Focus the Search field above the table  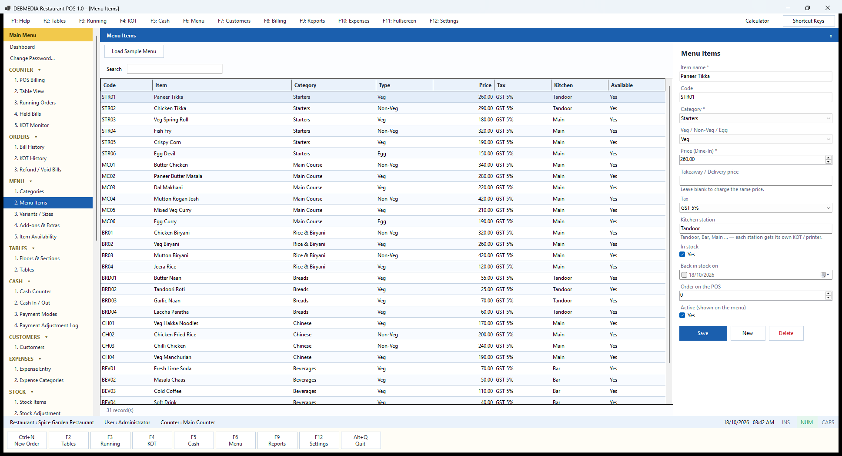pos(174,69)
